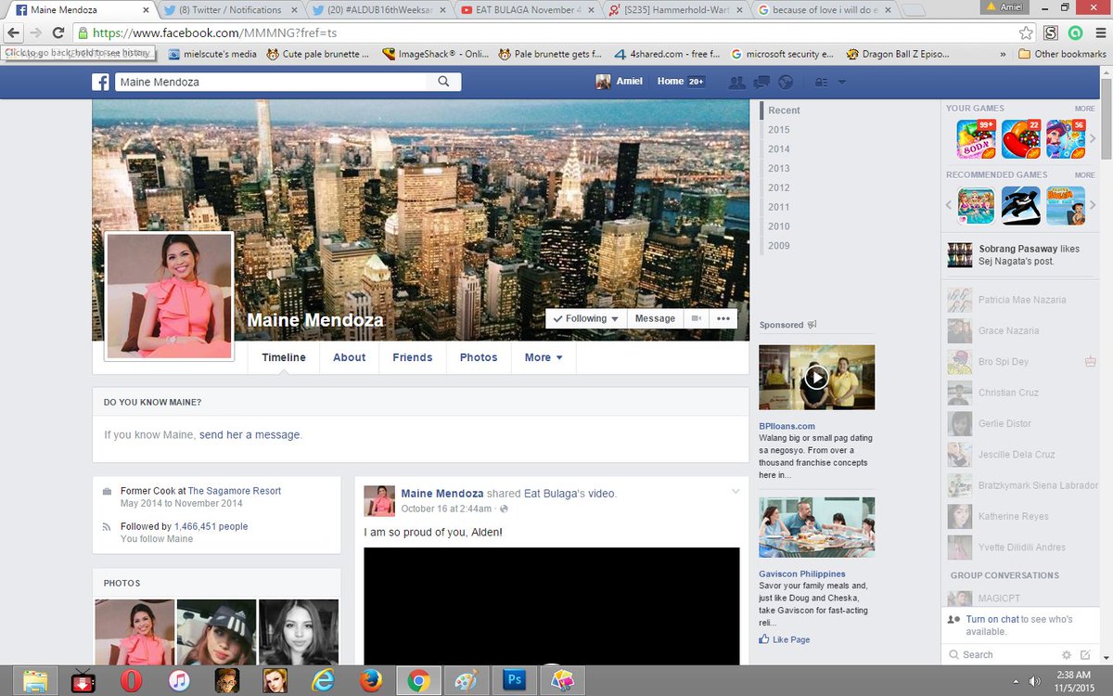
Task: Click Chrome's back arrow
Action: point(13,32)
